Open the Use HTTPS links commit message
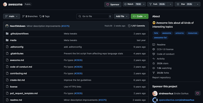Screen dimensions: 203x103 point(73,87)
